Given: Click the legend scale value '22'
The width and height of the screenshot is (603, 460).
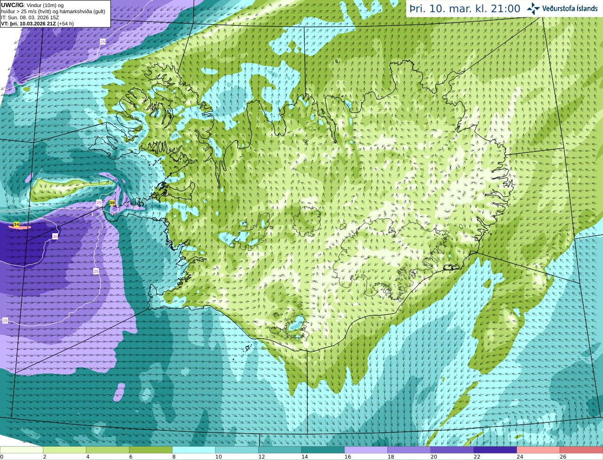Looking at the screenshot, I should coord(477,457).
